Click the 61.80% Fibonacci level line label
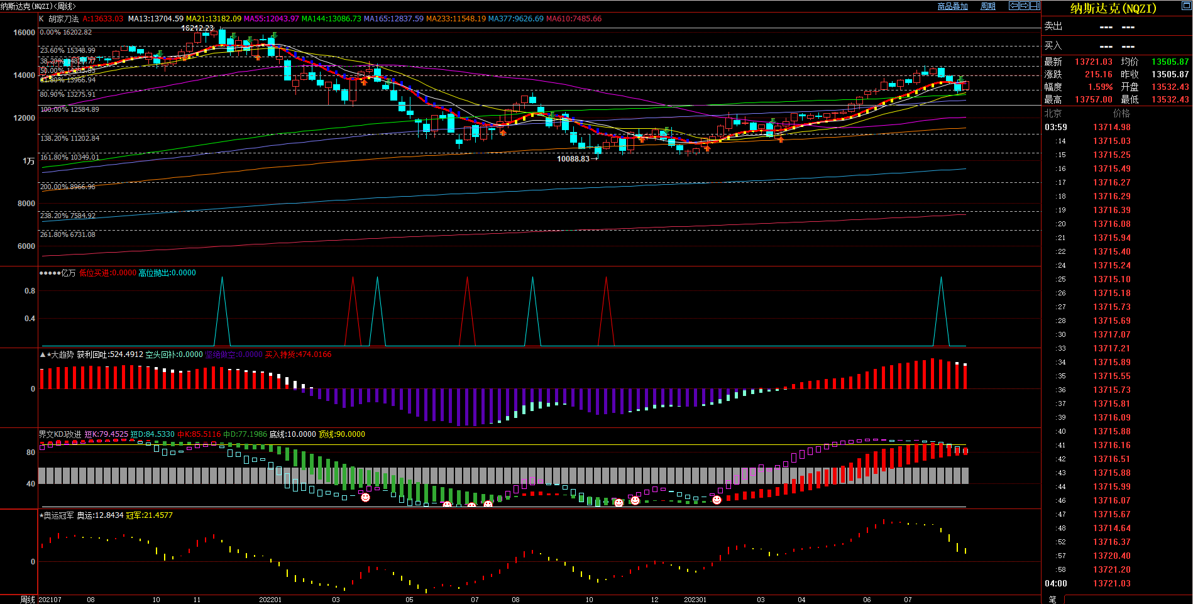 [x=68, y=80]
